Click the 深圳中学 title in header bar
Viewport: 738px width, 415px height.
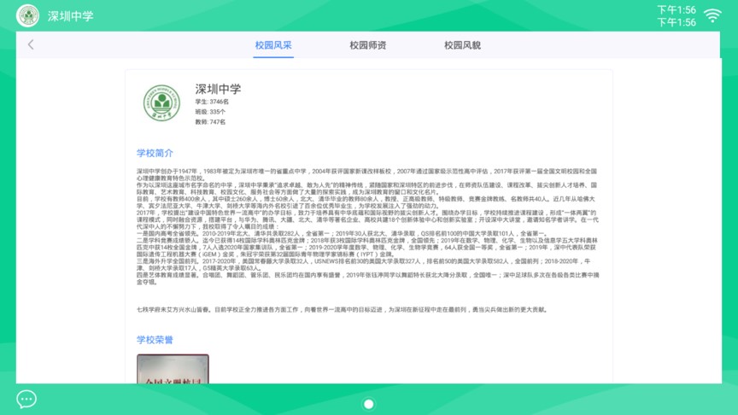(x=70, y=16)
